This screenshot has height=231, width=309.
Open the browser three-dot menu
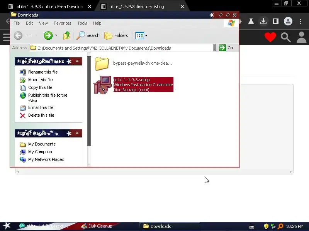click(x=301, y=21)
